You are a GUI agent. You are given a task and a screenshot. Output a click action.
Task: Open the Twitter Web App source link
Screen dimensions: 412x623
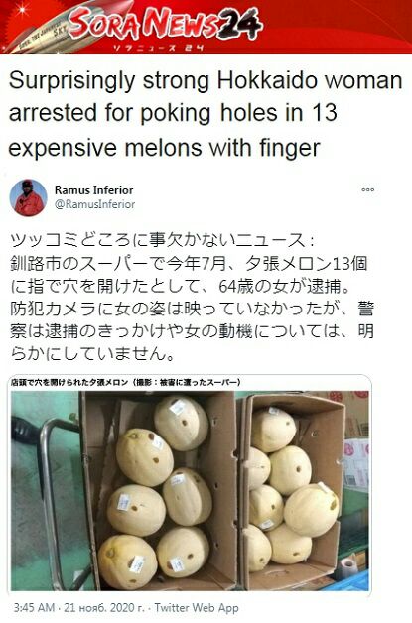pyautogui.click(x=197, y=608)
